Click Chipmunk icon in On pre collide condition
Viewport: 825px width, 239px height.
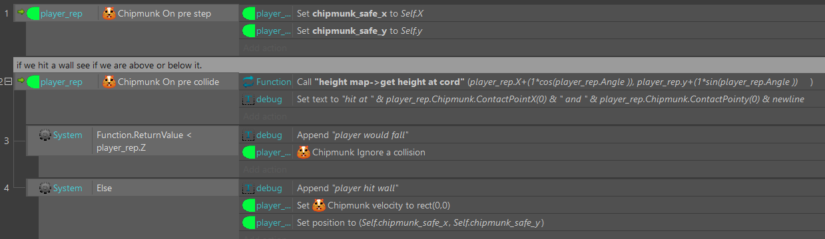[109, 82]
